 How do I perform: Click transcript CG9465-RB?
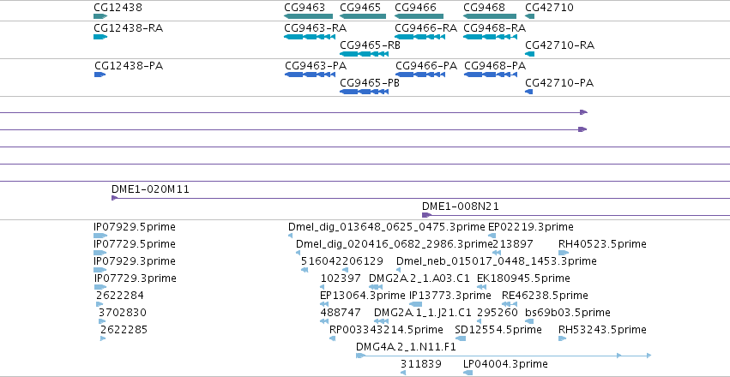tap(370, 45)
